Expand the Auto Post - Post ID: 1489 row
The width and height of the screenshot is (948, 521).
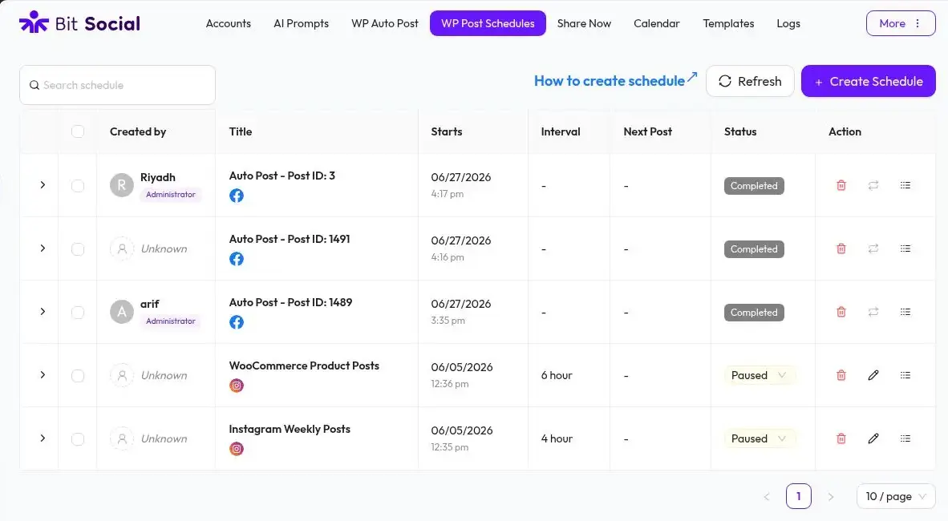click(43, 311)
